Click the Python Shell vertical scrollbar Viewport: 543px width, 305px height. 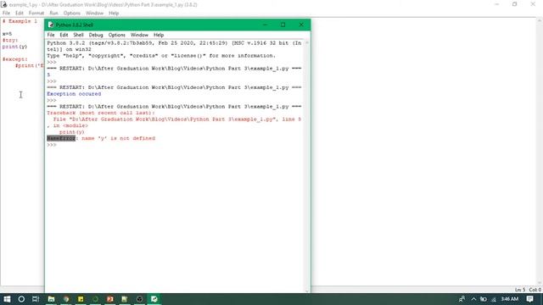point(307,166)
